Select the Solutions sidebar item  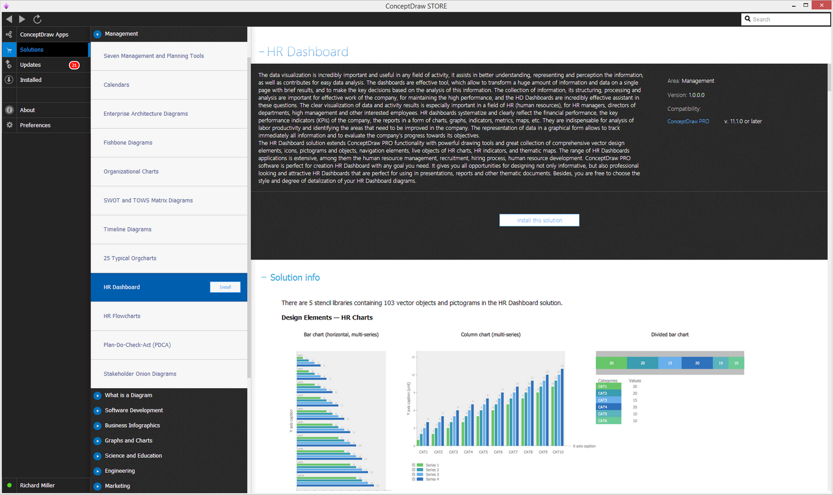click(46, 49)
